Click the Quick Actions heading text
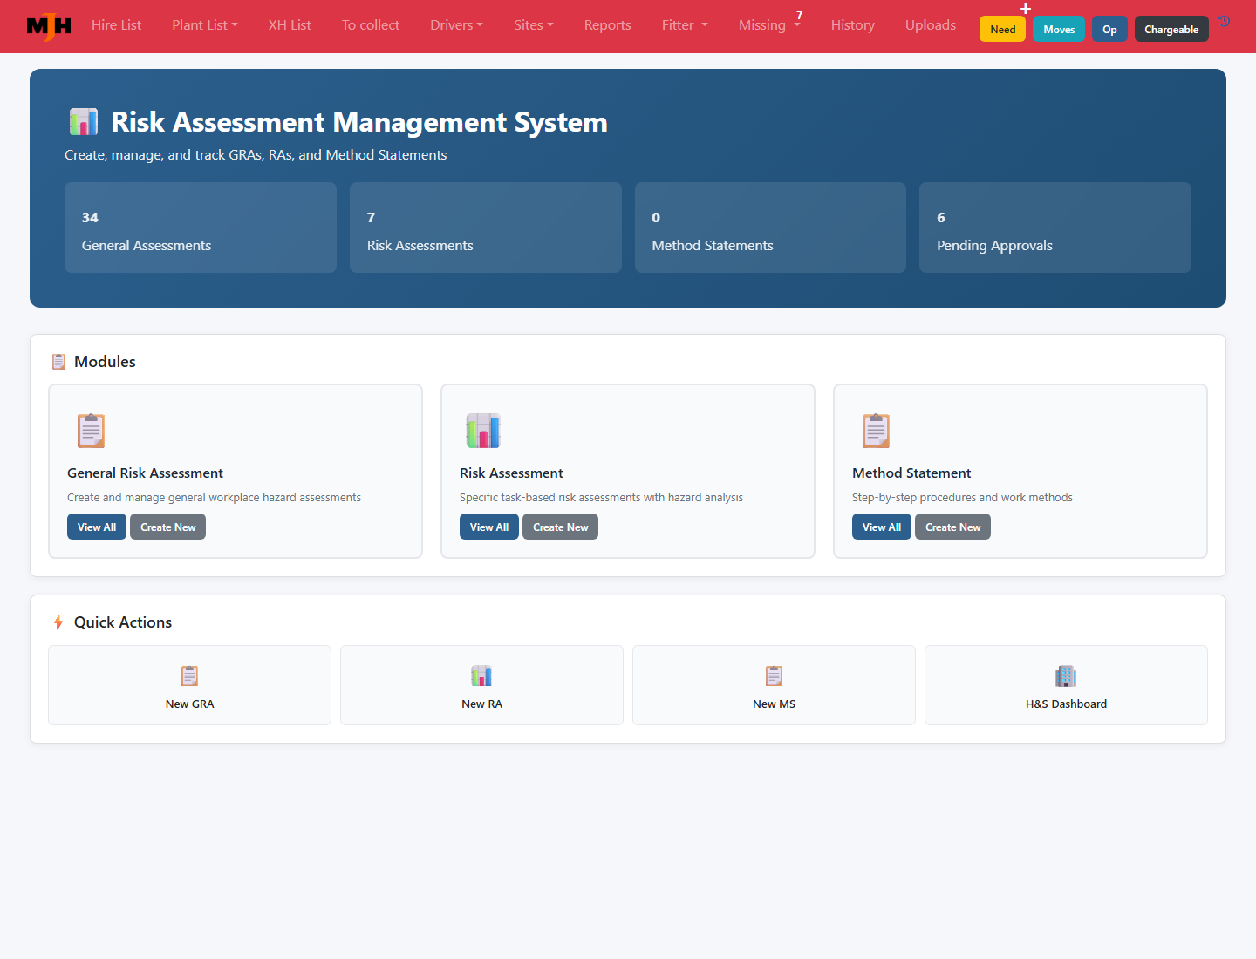1256x959 pixels. click(123, 622)
